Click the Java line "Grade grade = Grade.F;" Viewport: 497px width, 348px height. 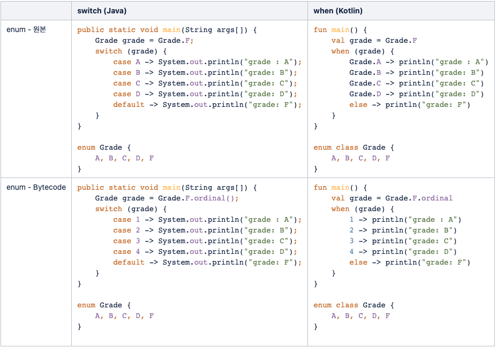coord(144,41)
